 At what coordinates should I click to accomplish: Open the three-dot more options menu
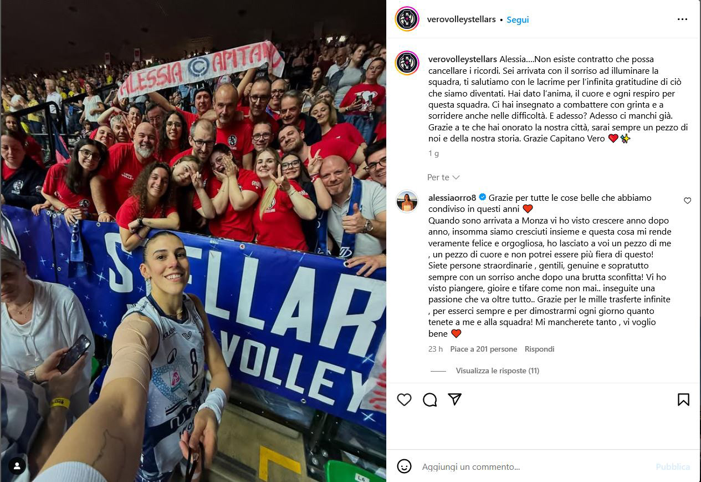coord(682,19)
